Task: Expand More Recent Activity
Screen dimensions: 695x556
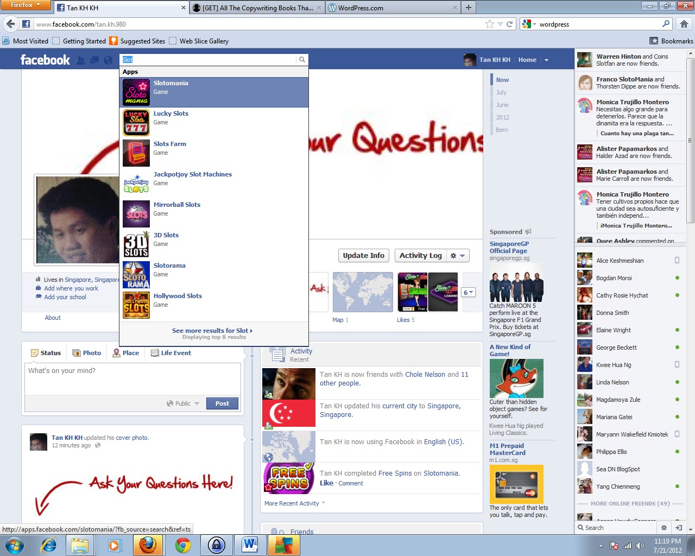Action: pyautogui.click(x=294, y=503)
